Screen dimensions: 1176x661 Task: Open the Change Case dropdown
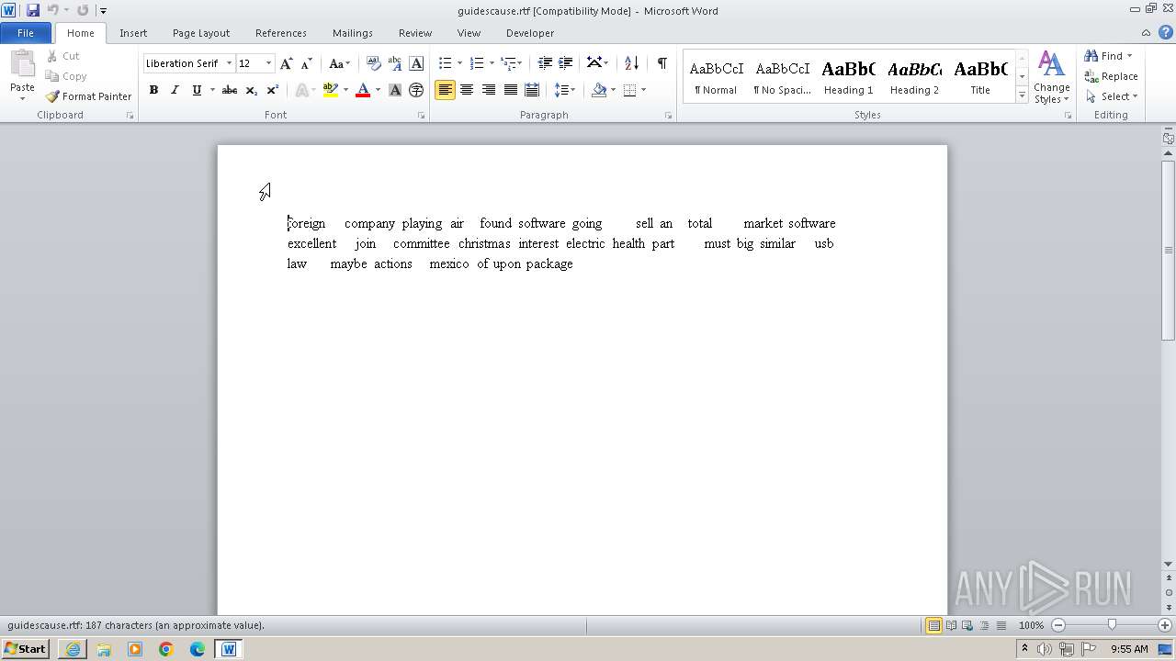pyautogui.click(x=339, y=63)
